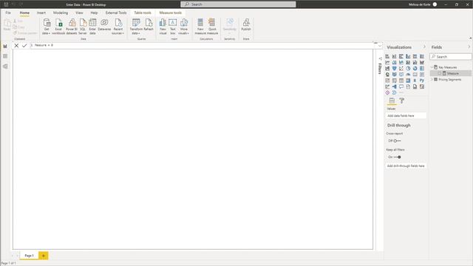Open the Table tools tab

coord(143,13)
